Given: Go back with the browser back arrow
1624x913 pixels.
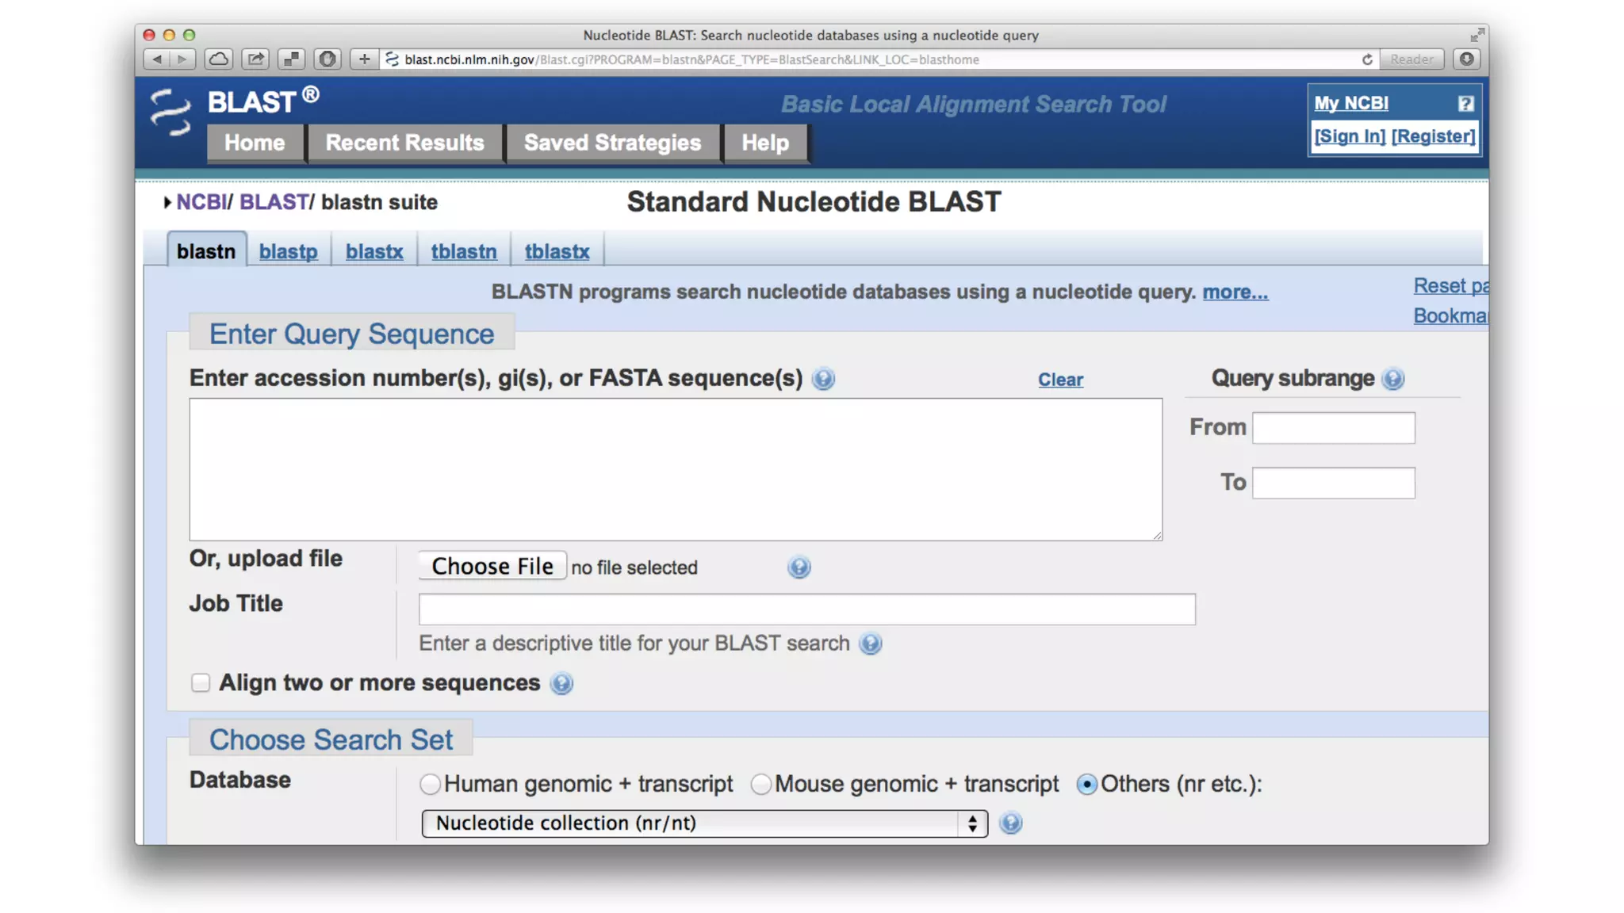Looking at the screenshot, I should coord(157,59).
